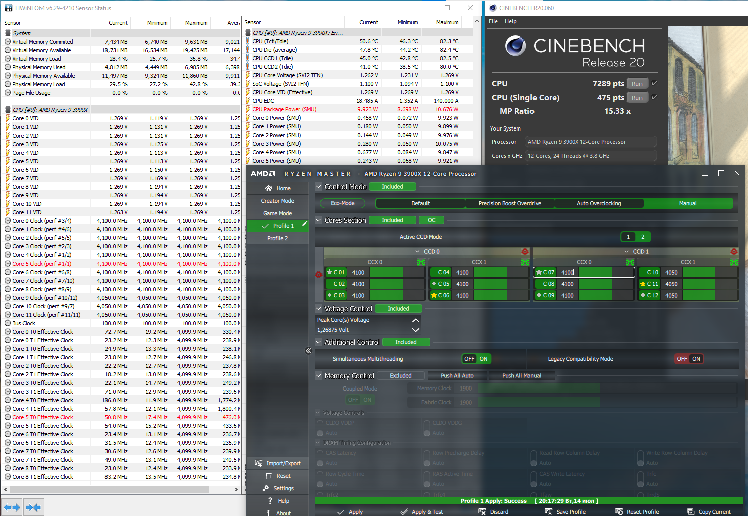Click the C 05 core frequency slider bar
The image size is (748, 516).
pyautogui.click(x=501, y=284)
